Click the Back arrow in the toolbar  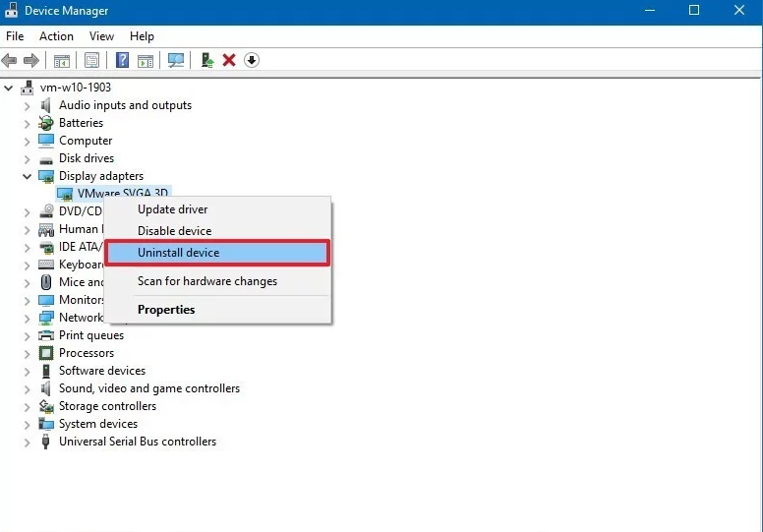(x=10, y=60)
